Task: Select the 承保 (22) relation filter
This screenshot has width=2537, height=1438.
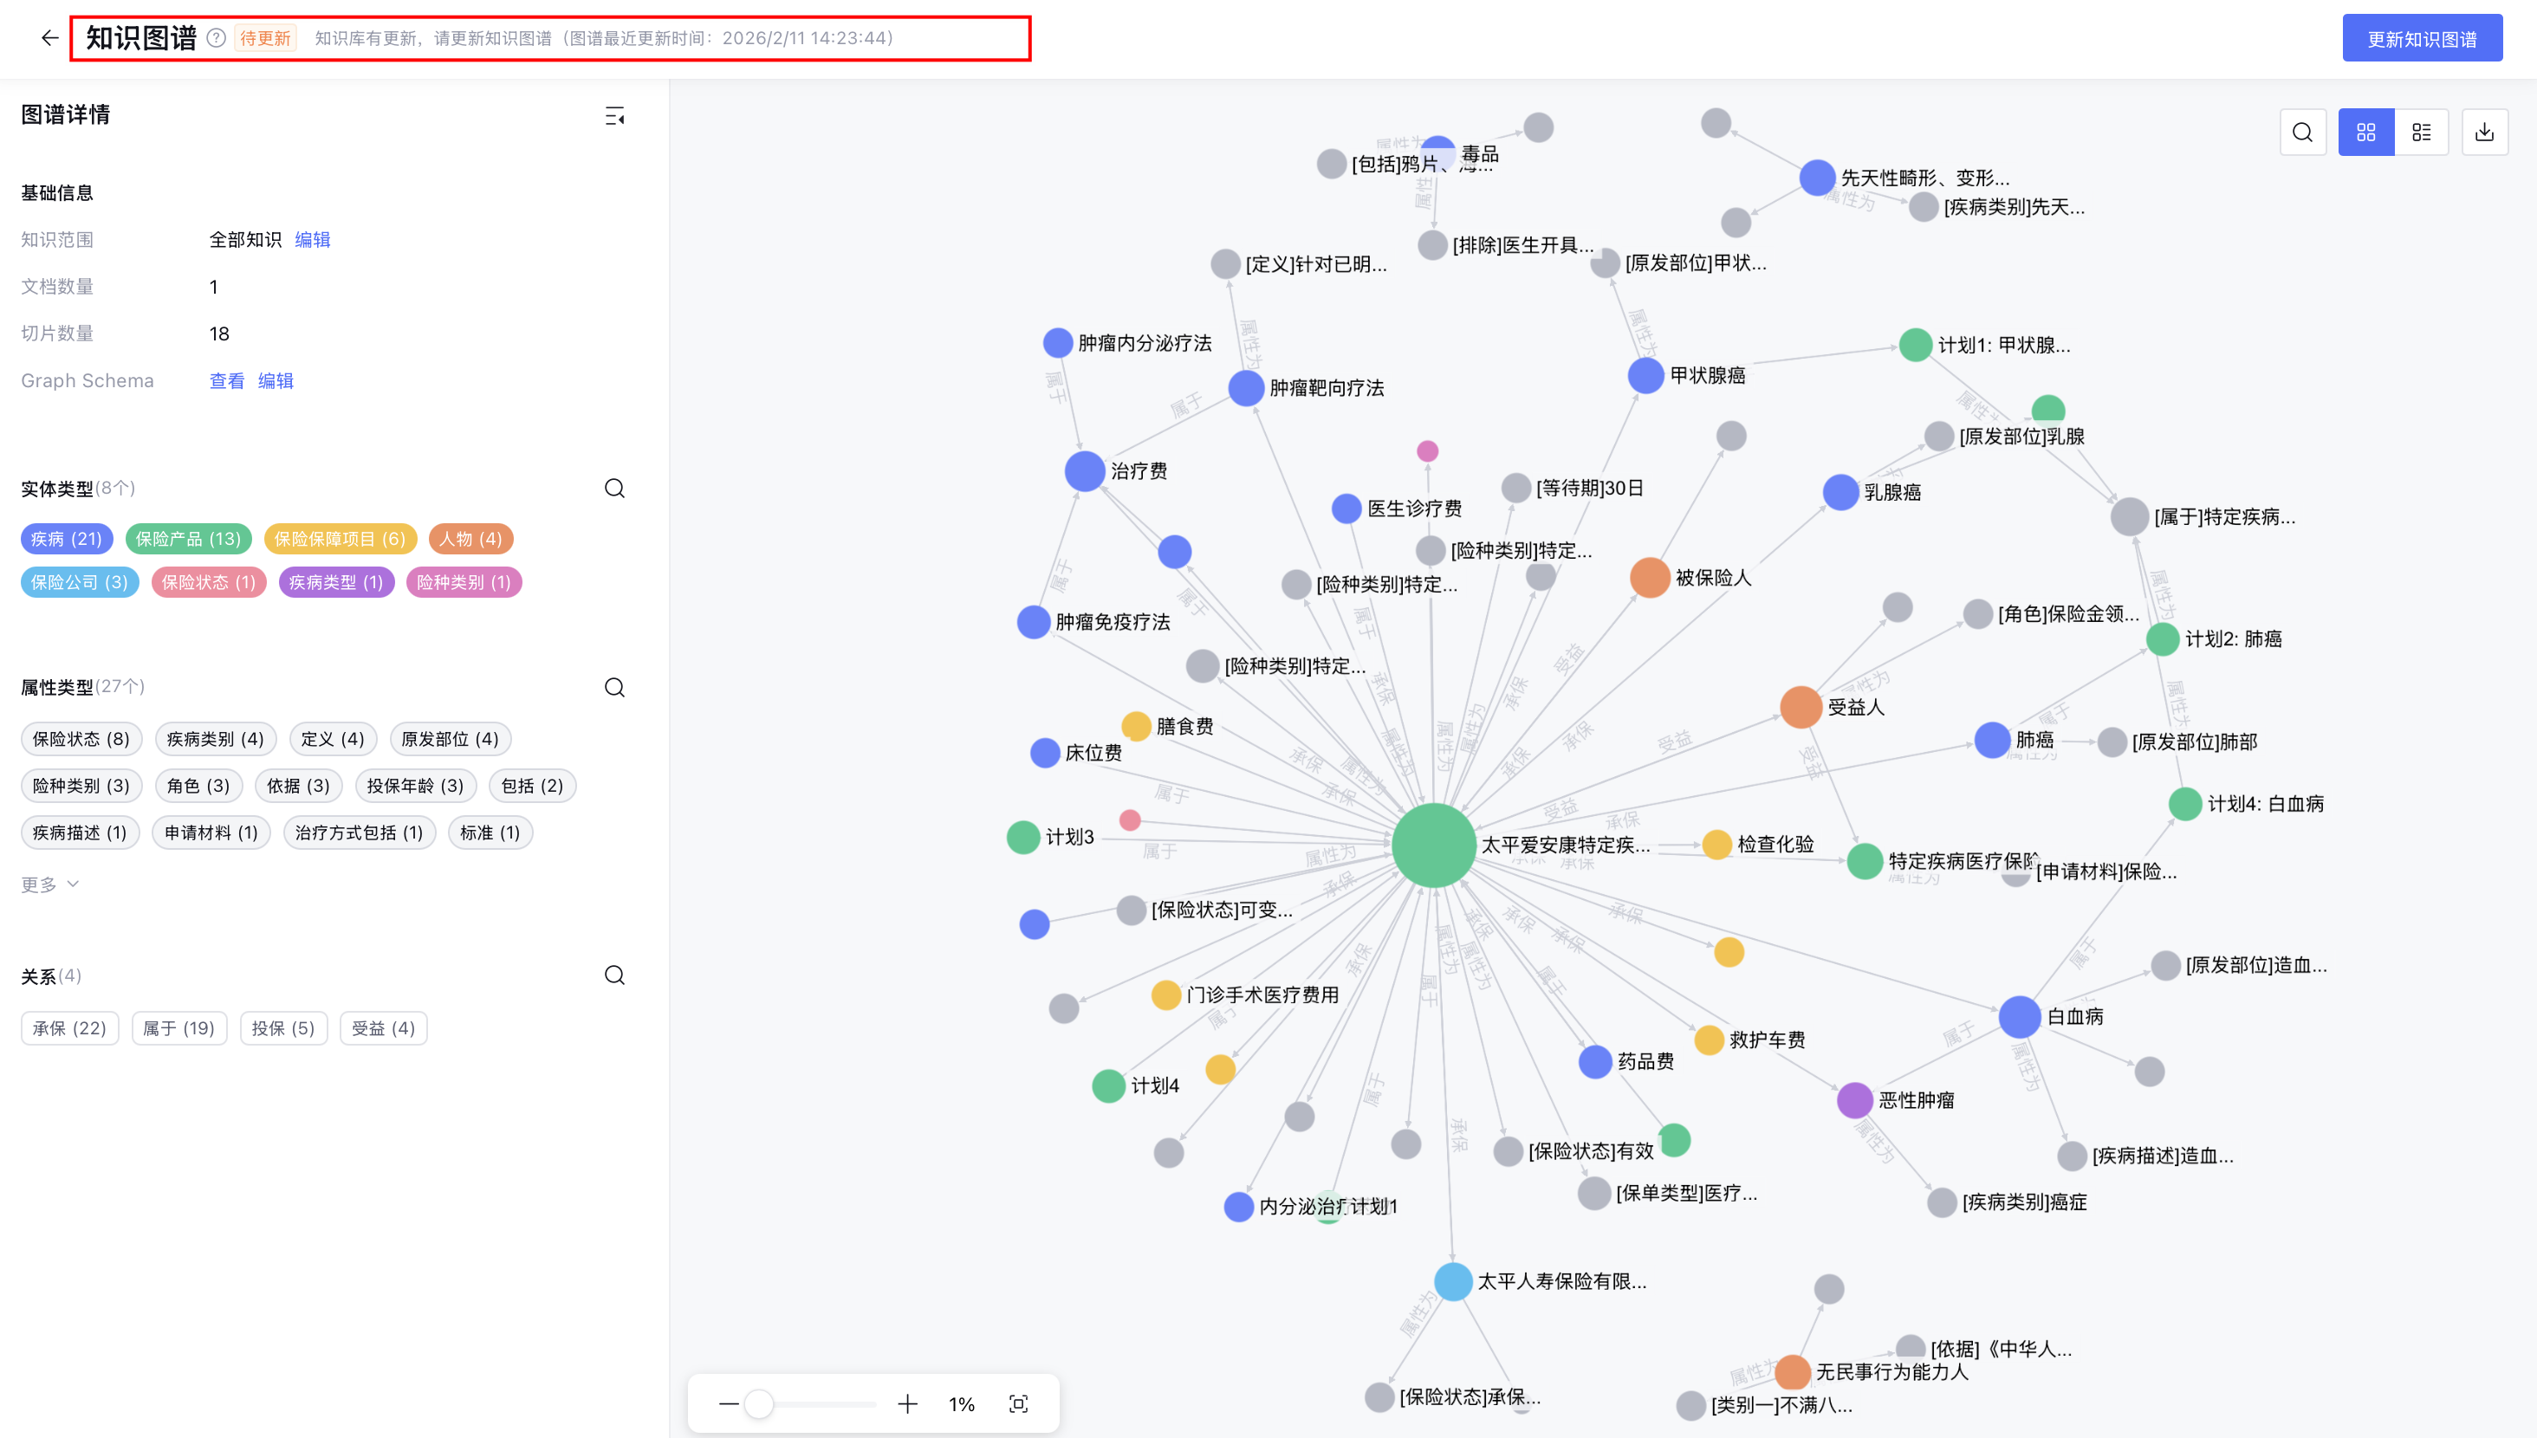Action: pyautogui.click(x=69, y=1028)
